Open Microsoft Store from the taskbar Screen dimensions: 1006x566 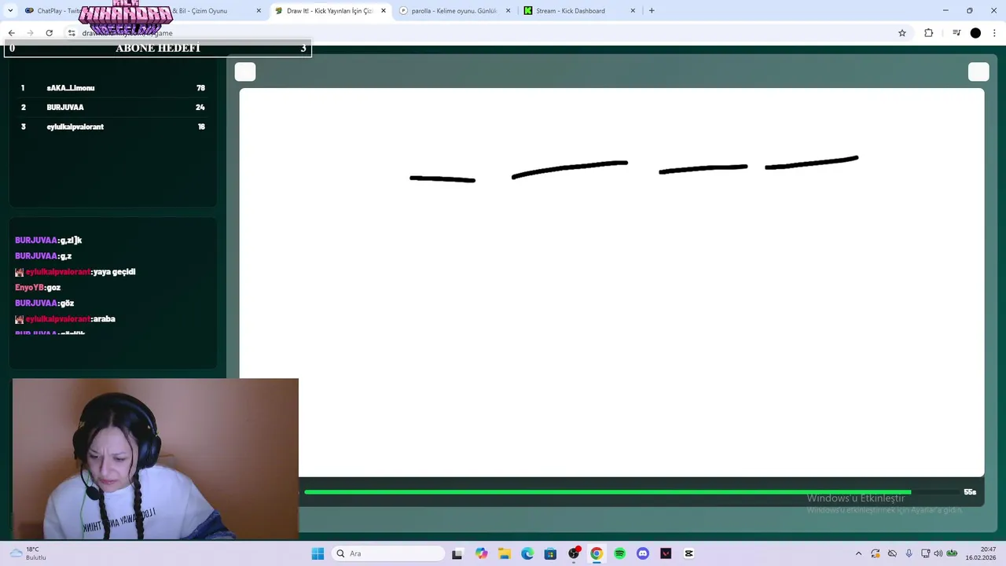pos(550,553)
